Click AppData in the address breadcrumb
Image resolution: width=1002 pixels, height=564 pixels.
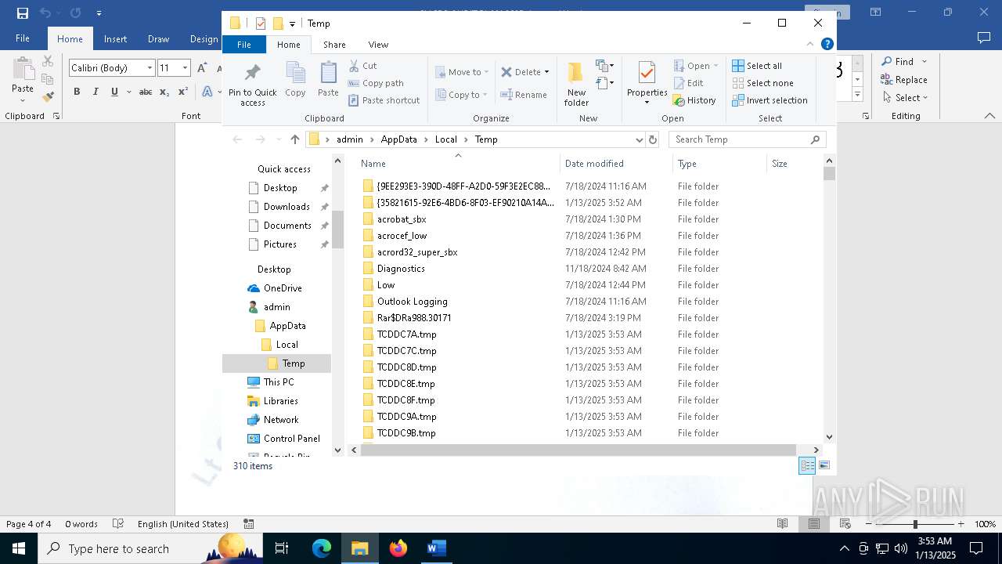(x=398, y=139)
